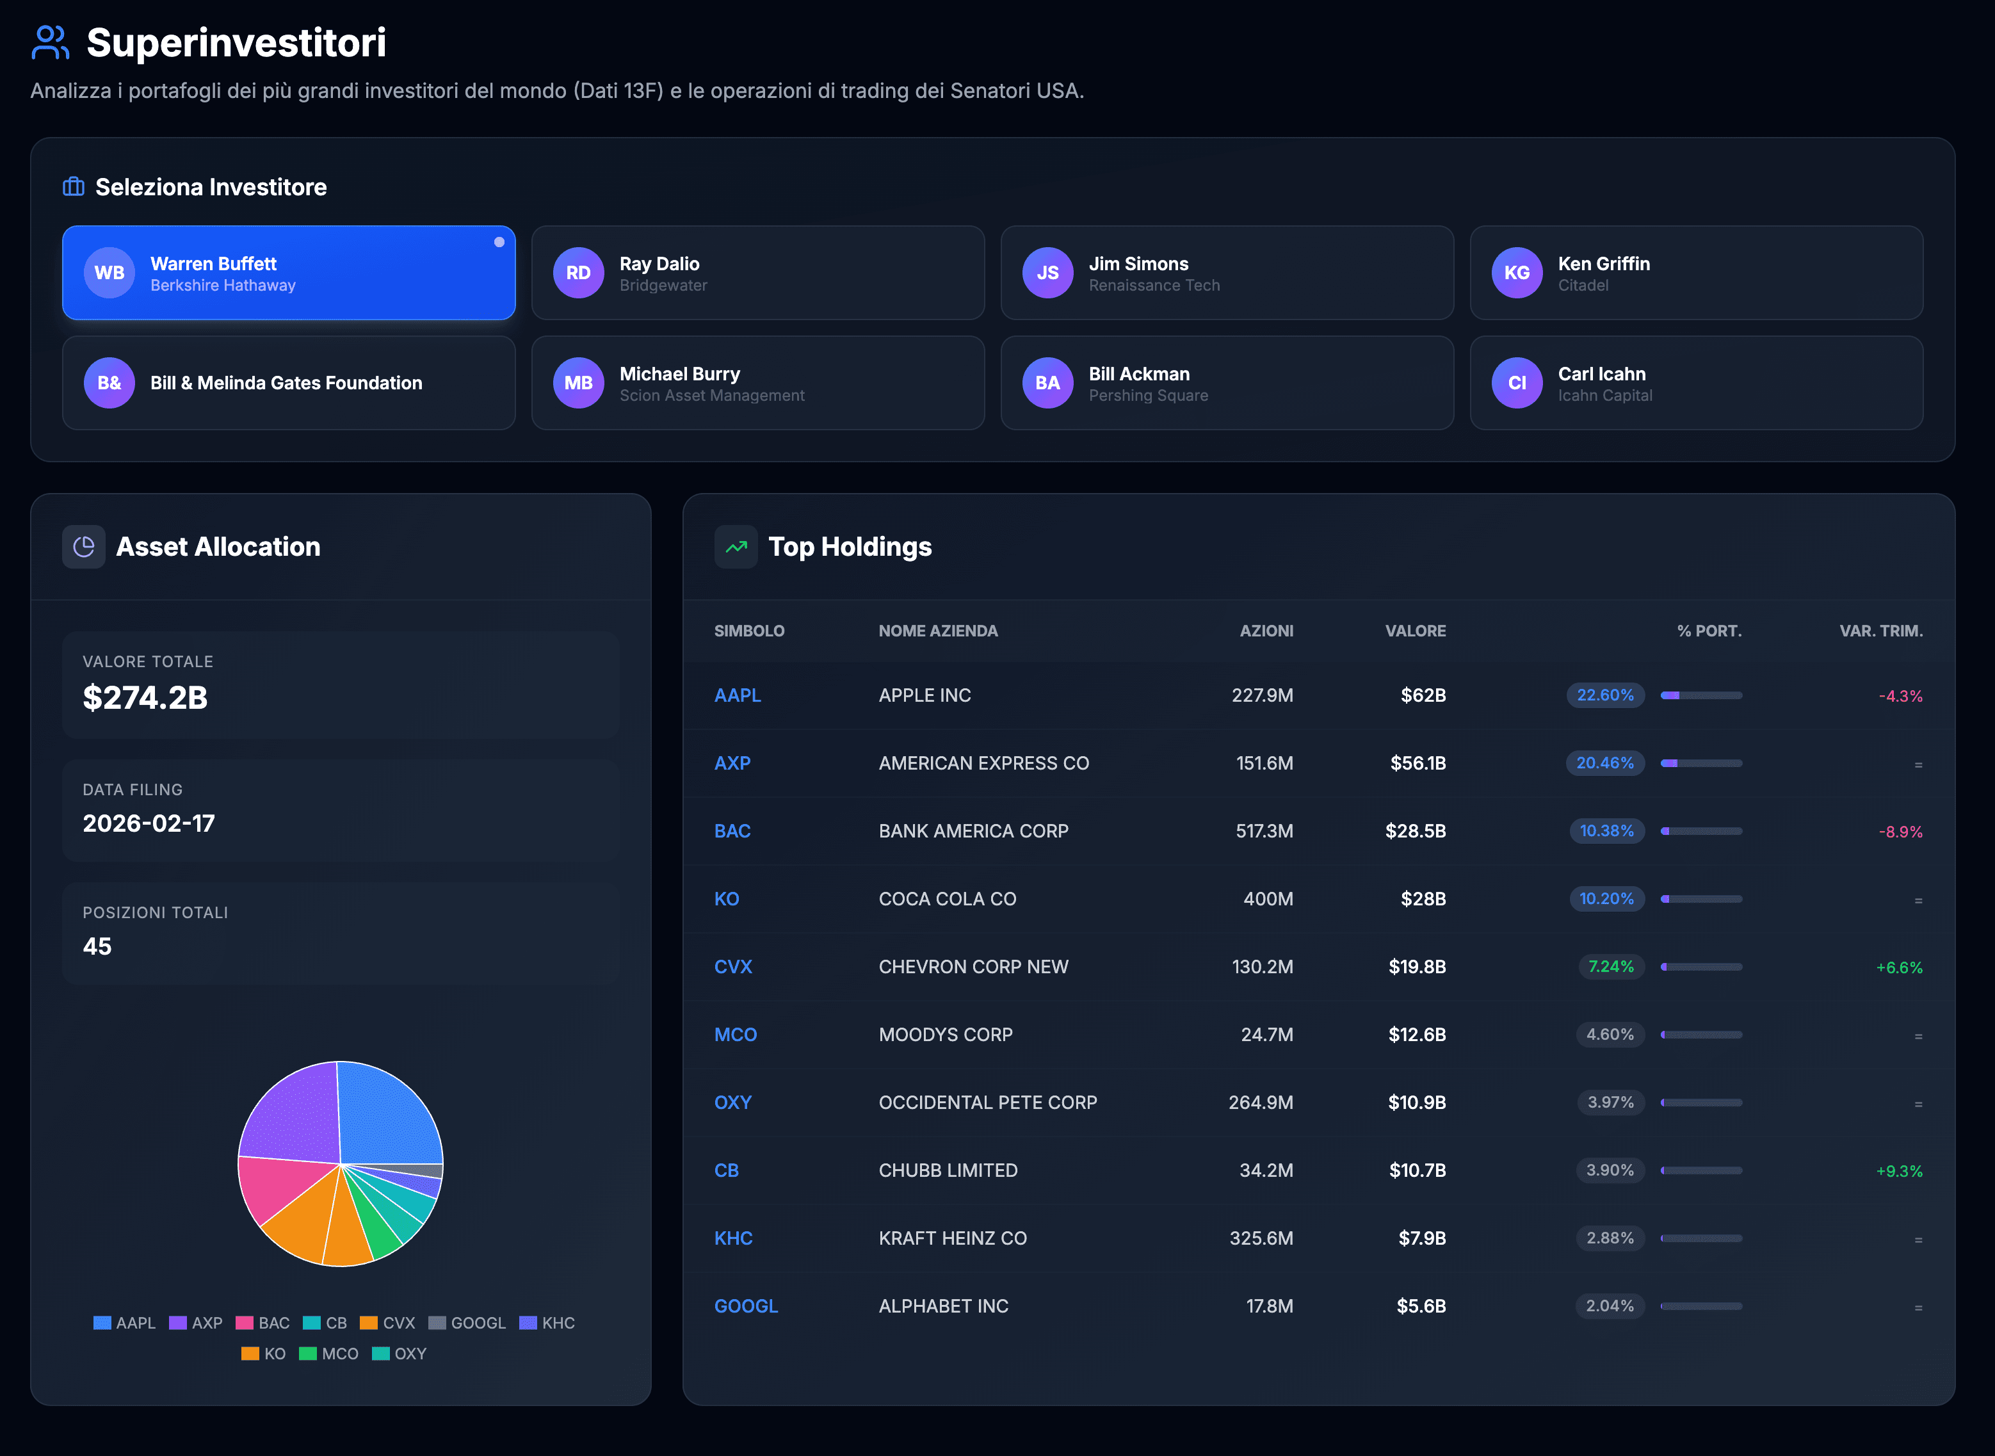
Task: Select the Bill & Melinda Gates Foundation
Action: click(x=287, y=382)
